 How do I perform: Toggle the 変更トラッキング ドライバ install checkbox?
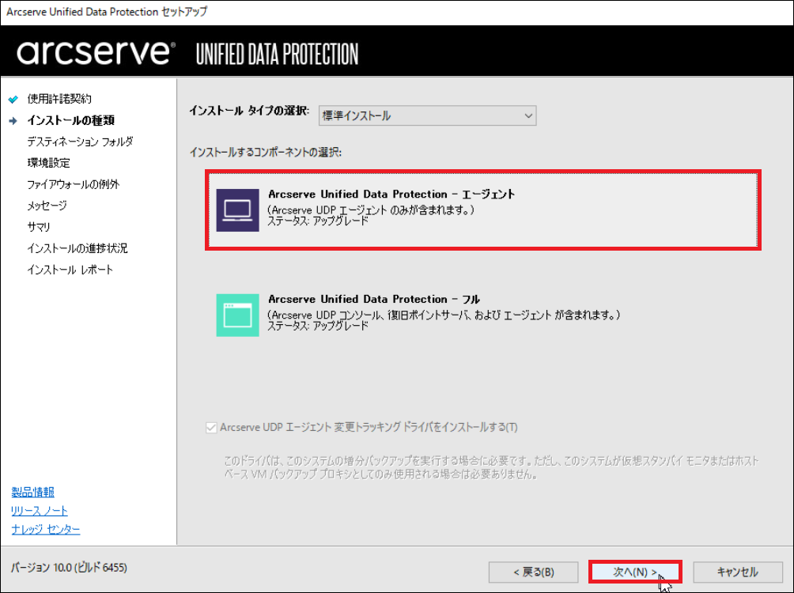(x=211, y=428)
